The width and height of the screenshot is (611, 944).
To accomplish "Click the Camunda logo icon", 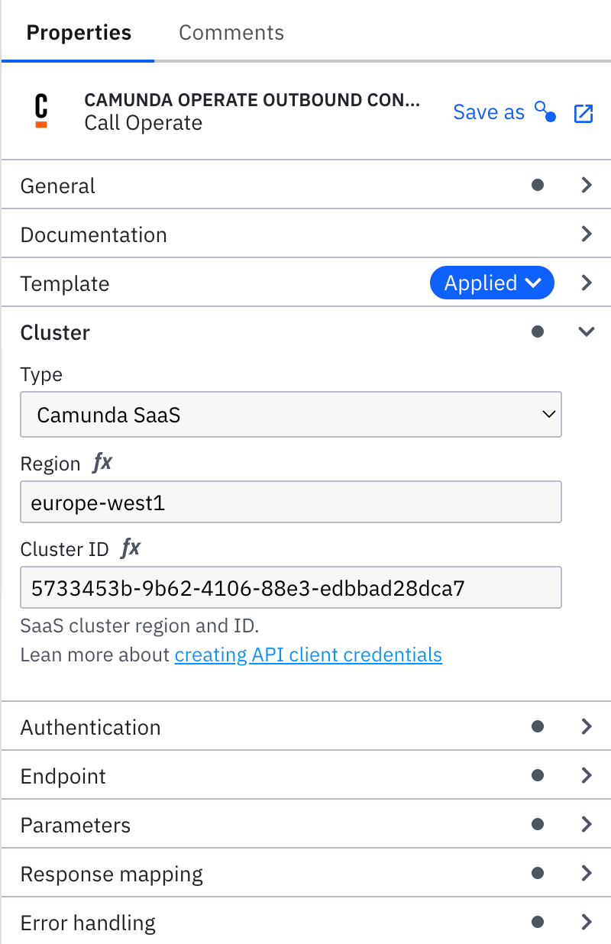I will 42,112.
